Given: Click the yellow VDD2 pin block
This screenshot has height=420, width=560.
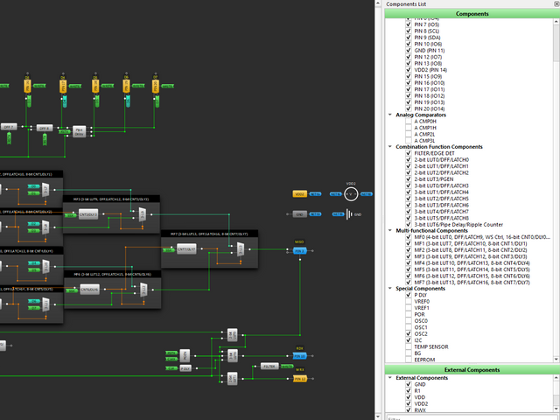Looking at the screenshot, I should point(299,194).
